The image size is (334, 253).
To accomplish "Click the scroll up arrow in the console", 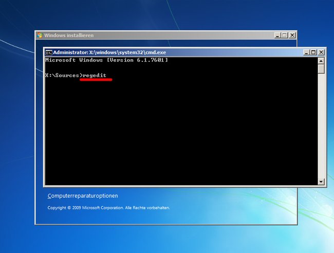I will pos(321,61).
